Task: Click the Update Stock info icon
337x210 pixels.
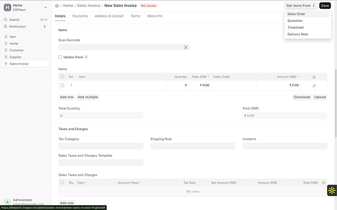Action: [86, 57]
